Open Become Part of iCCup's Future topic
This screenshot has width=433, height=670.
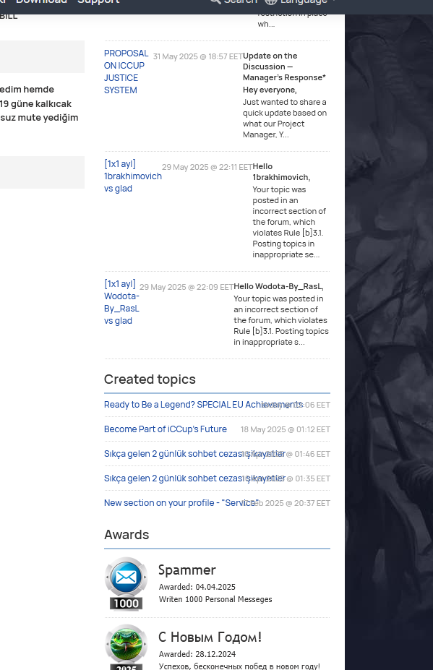coord(166,429)
